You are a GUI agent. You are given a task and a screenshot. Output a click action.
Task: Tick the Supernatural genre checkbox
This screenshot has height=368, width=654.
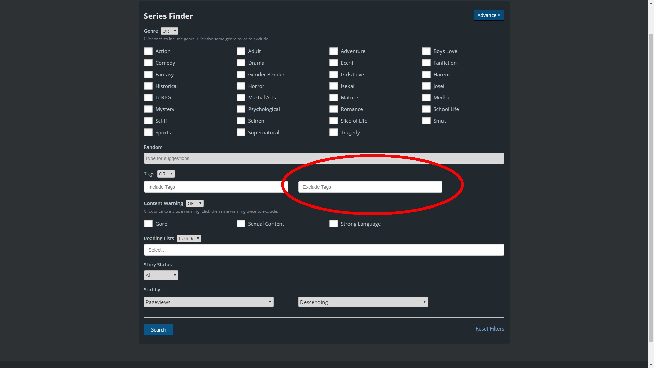pos(241,132)
